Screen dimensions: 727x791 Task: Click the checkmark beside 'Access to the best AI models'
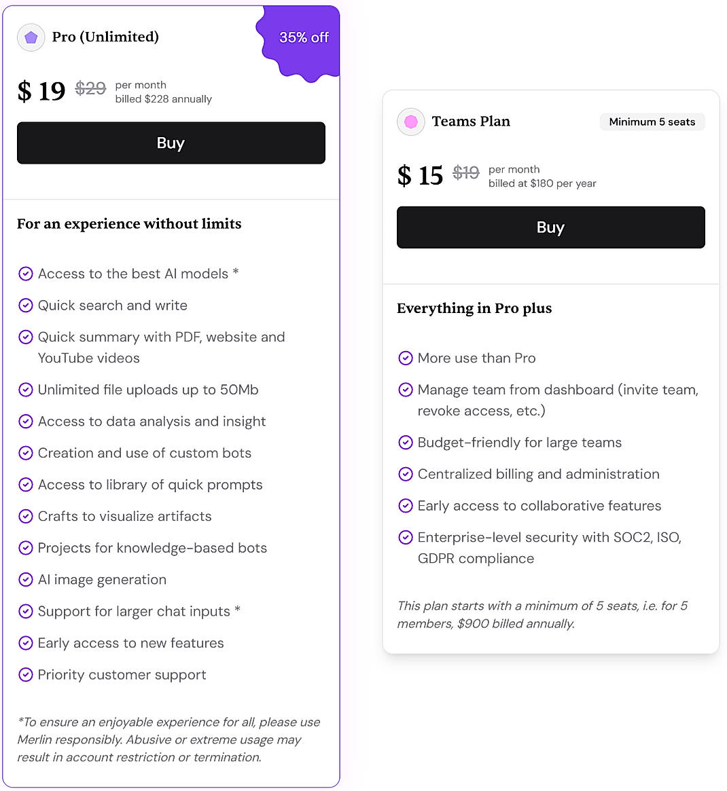(x=26, y=274)
